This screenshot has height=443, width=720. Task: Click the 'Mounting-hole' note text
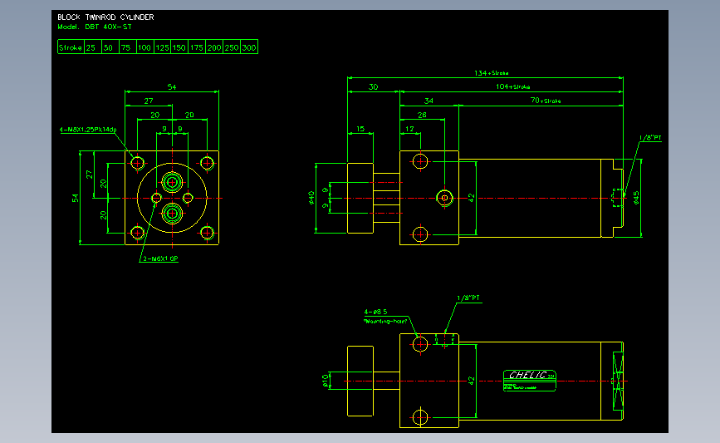click(385, 321)
